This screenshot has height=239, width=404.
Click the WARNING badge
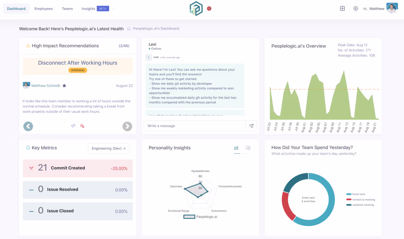78,70
